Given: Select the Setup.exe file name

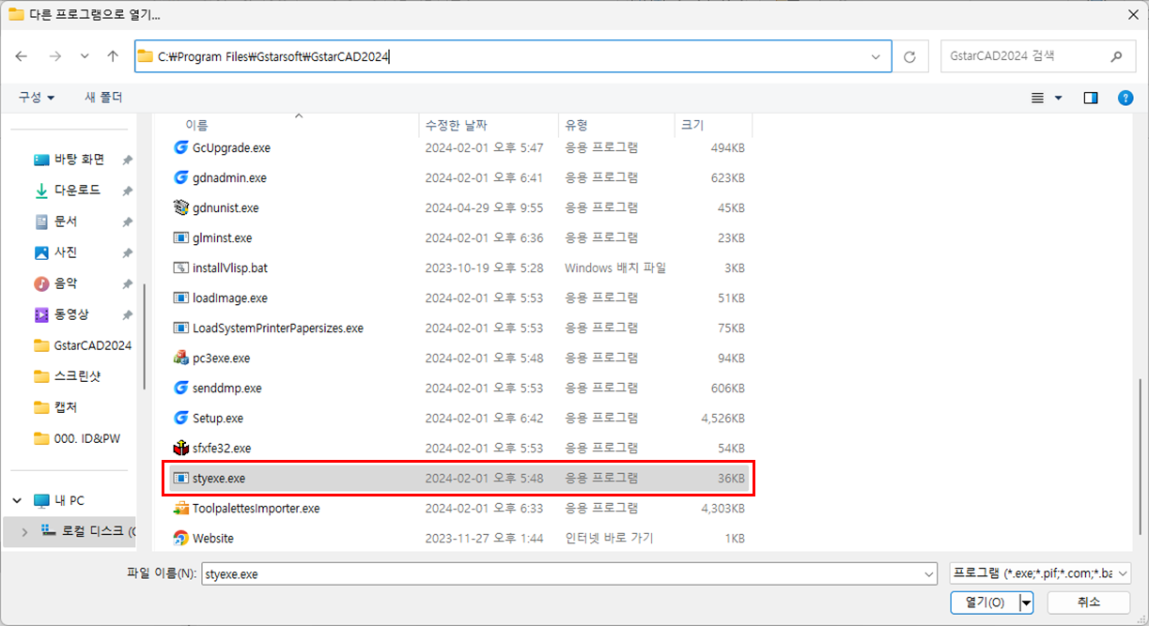Looking at the screenshot, I should click(218, 418).
